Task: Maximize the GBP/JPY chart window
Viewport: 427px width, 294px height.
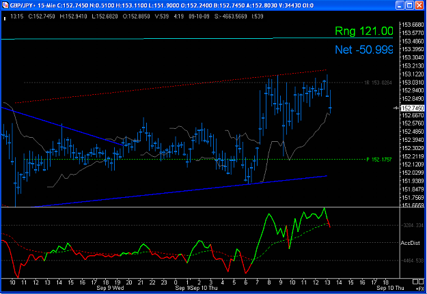Action: (x=409, y=5)
